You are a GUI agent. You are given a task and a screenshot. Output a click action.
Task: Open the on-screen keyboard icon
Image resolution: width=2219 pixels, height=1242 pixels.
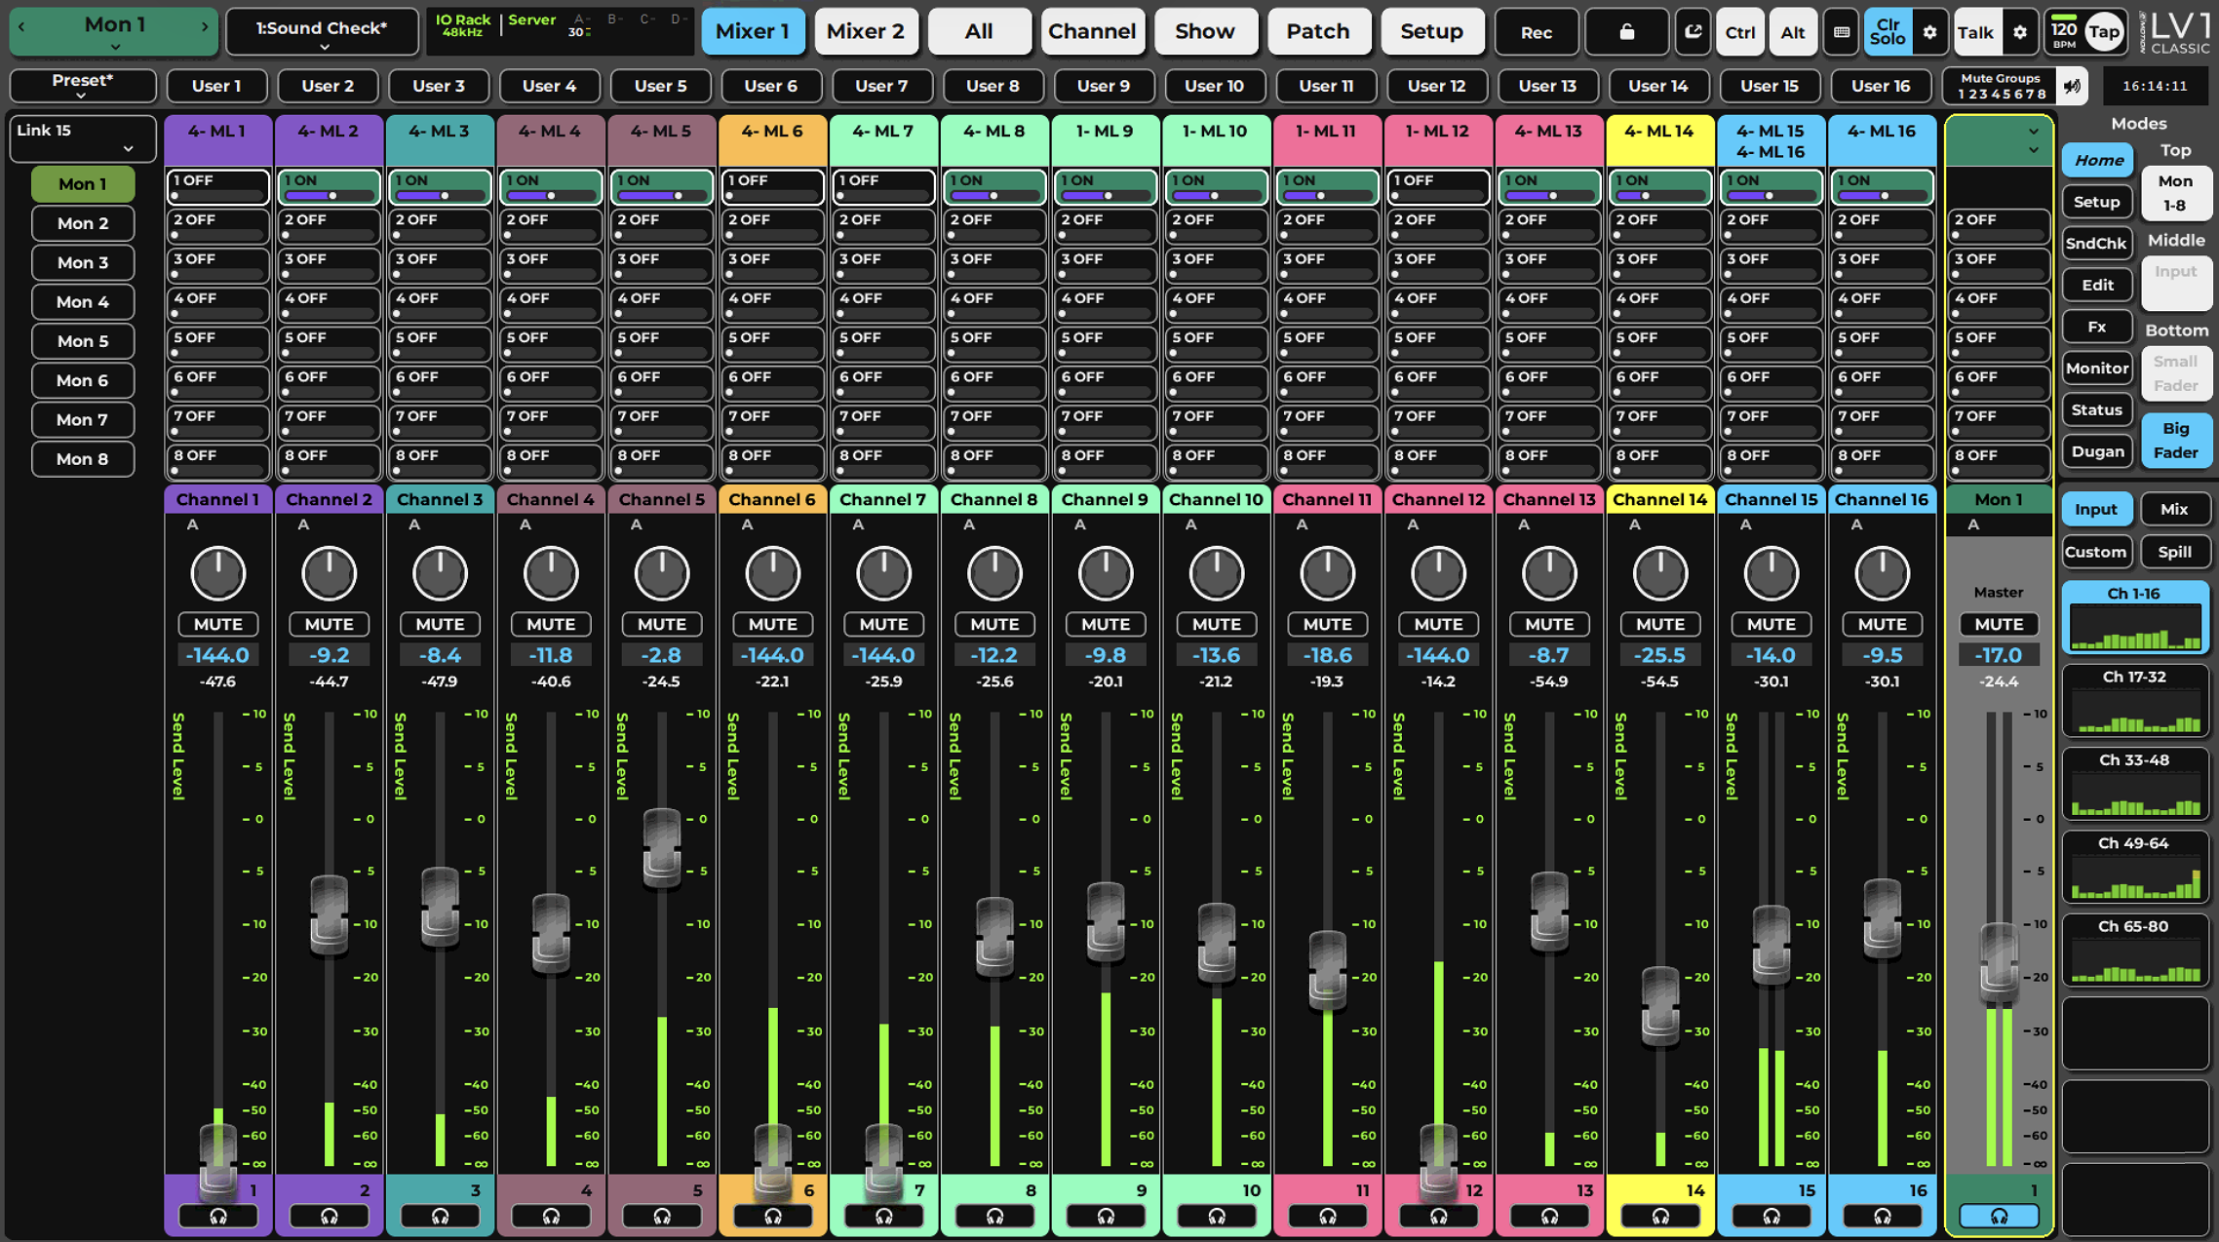pyautogui.click(x=1841, y=32)
